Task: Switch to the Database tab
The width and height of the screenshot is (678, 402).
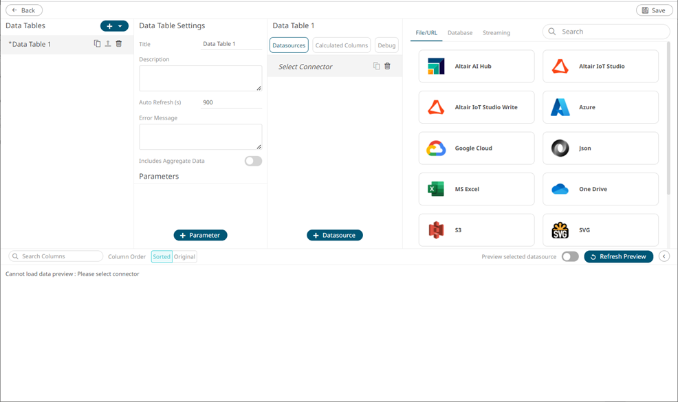Action: tap(460, 33)
